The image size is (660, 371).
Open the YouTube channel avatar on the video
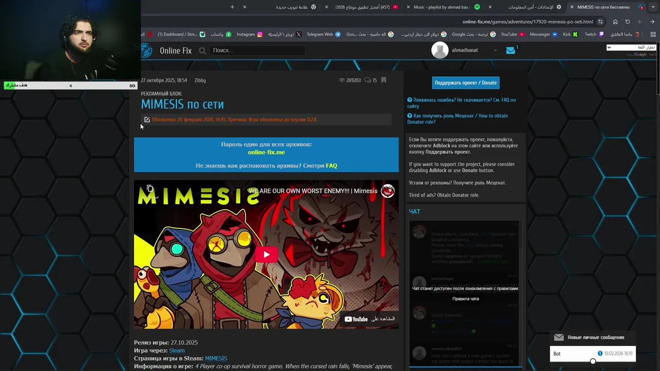pos(388,191)
